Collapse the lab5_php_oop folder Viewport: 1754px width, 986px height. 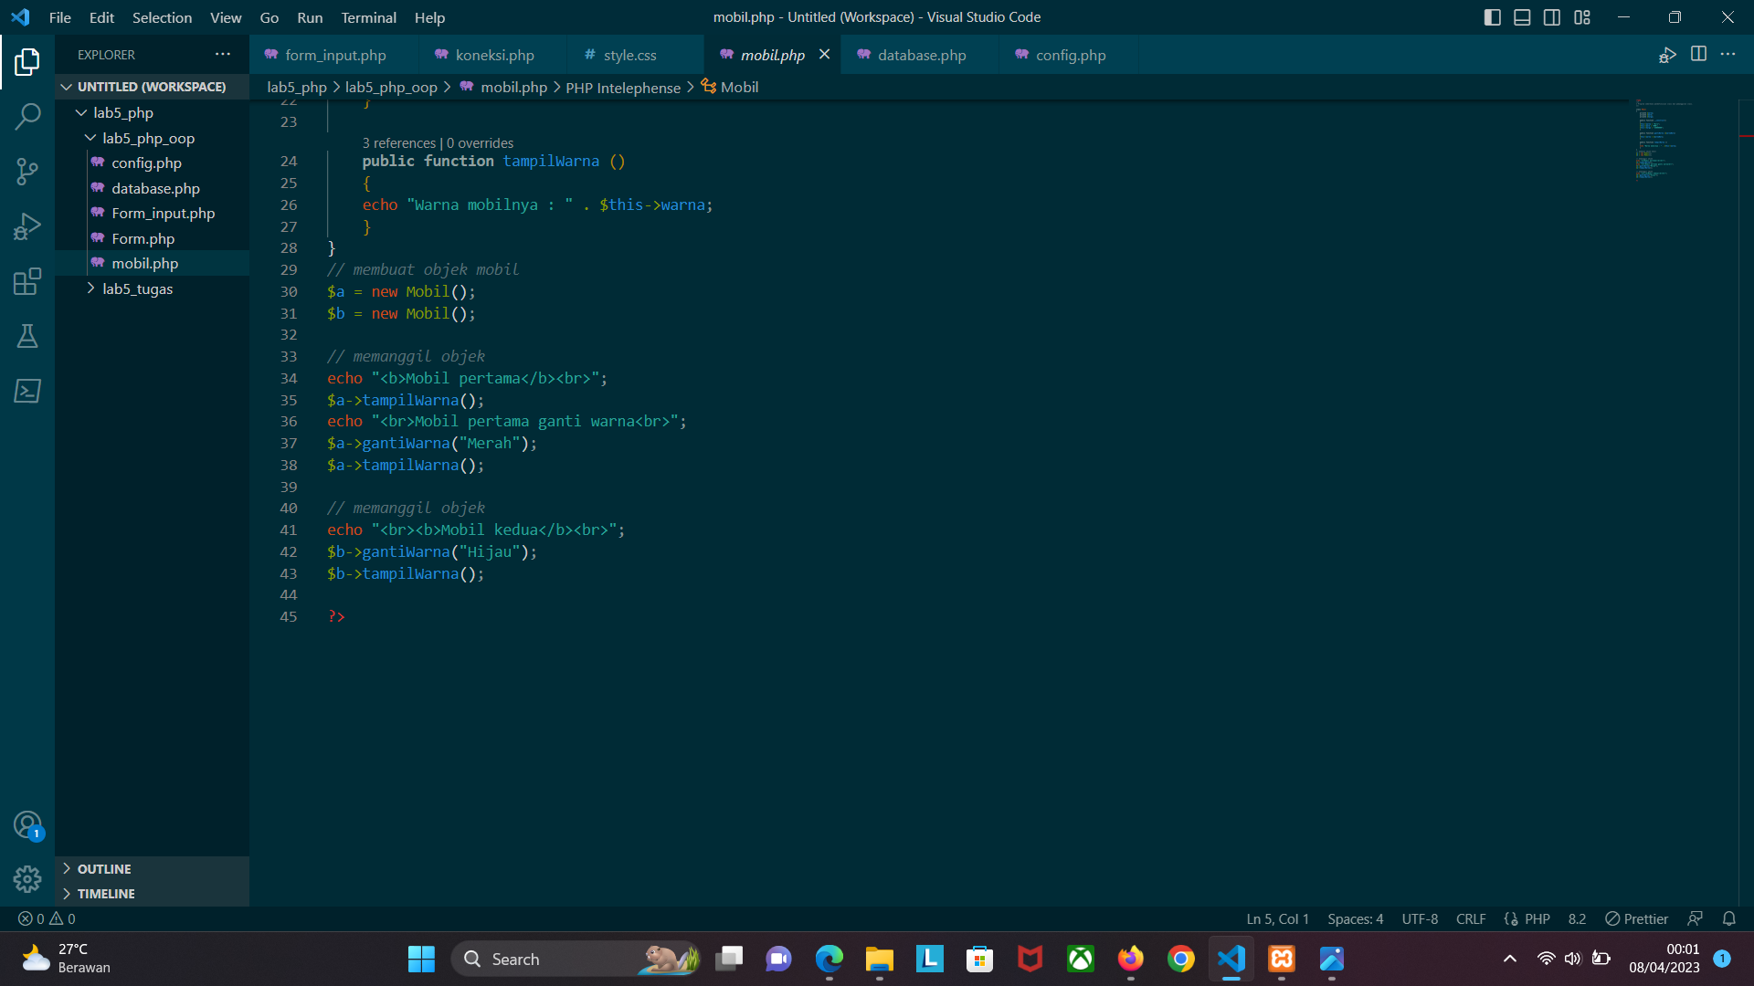(90, 138)
